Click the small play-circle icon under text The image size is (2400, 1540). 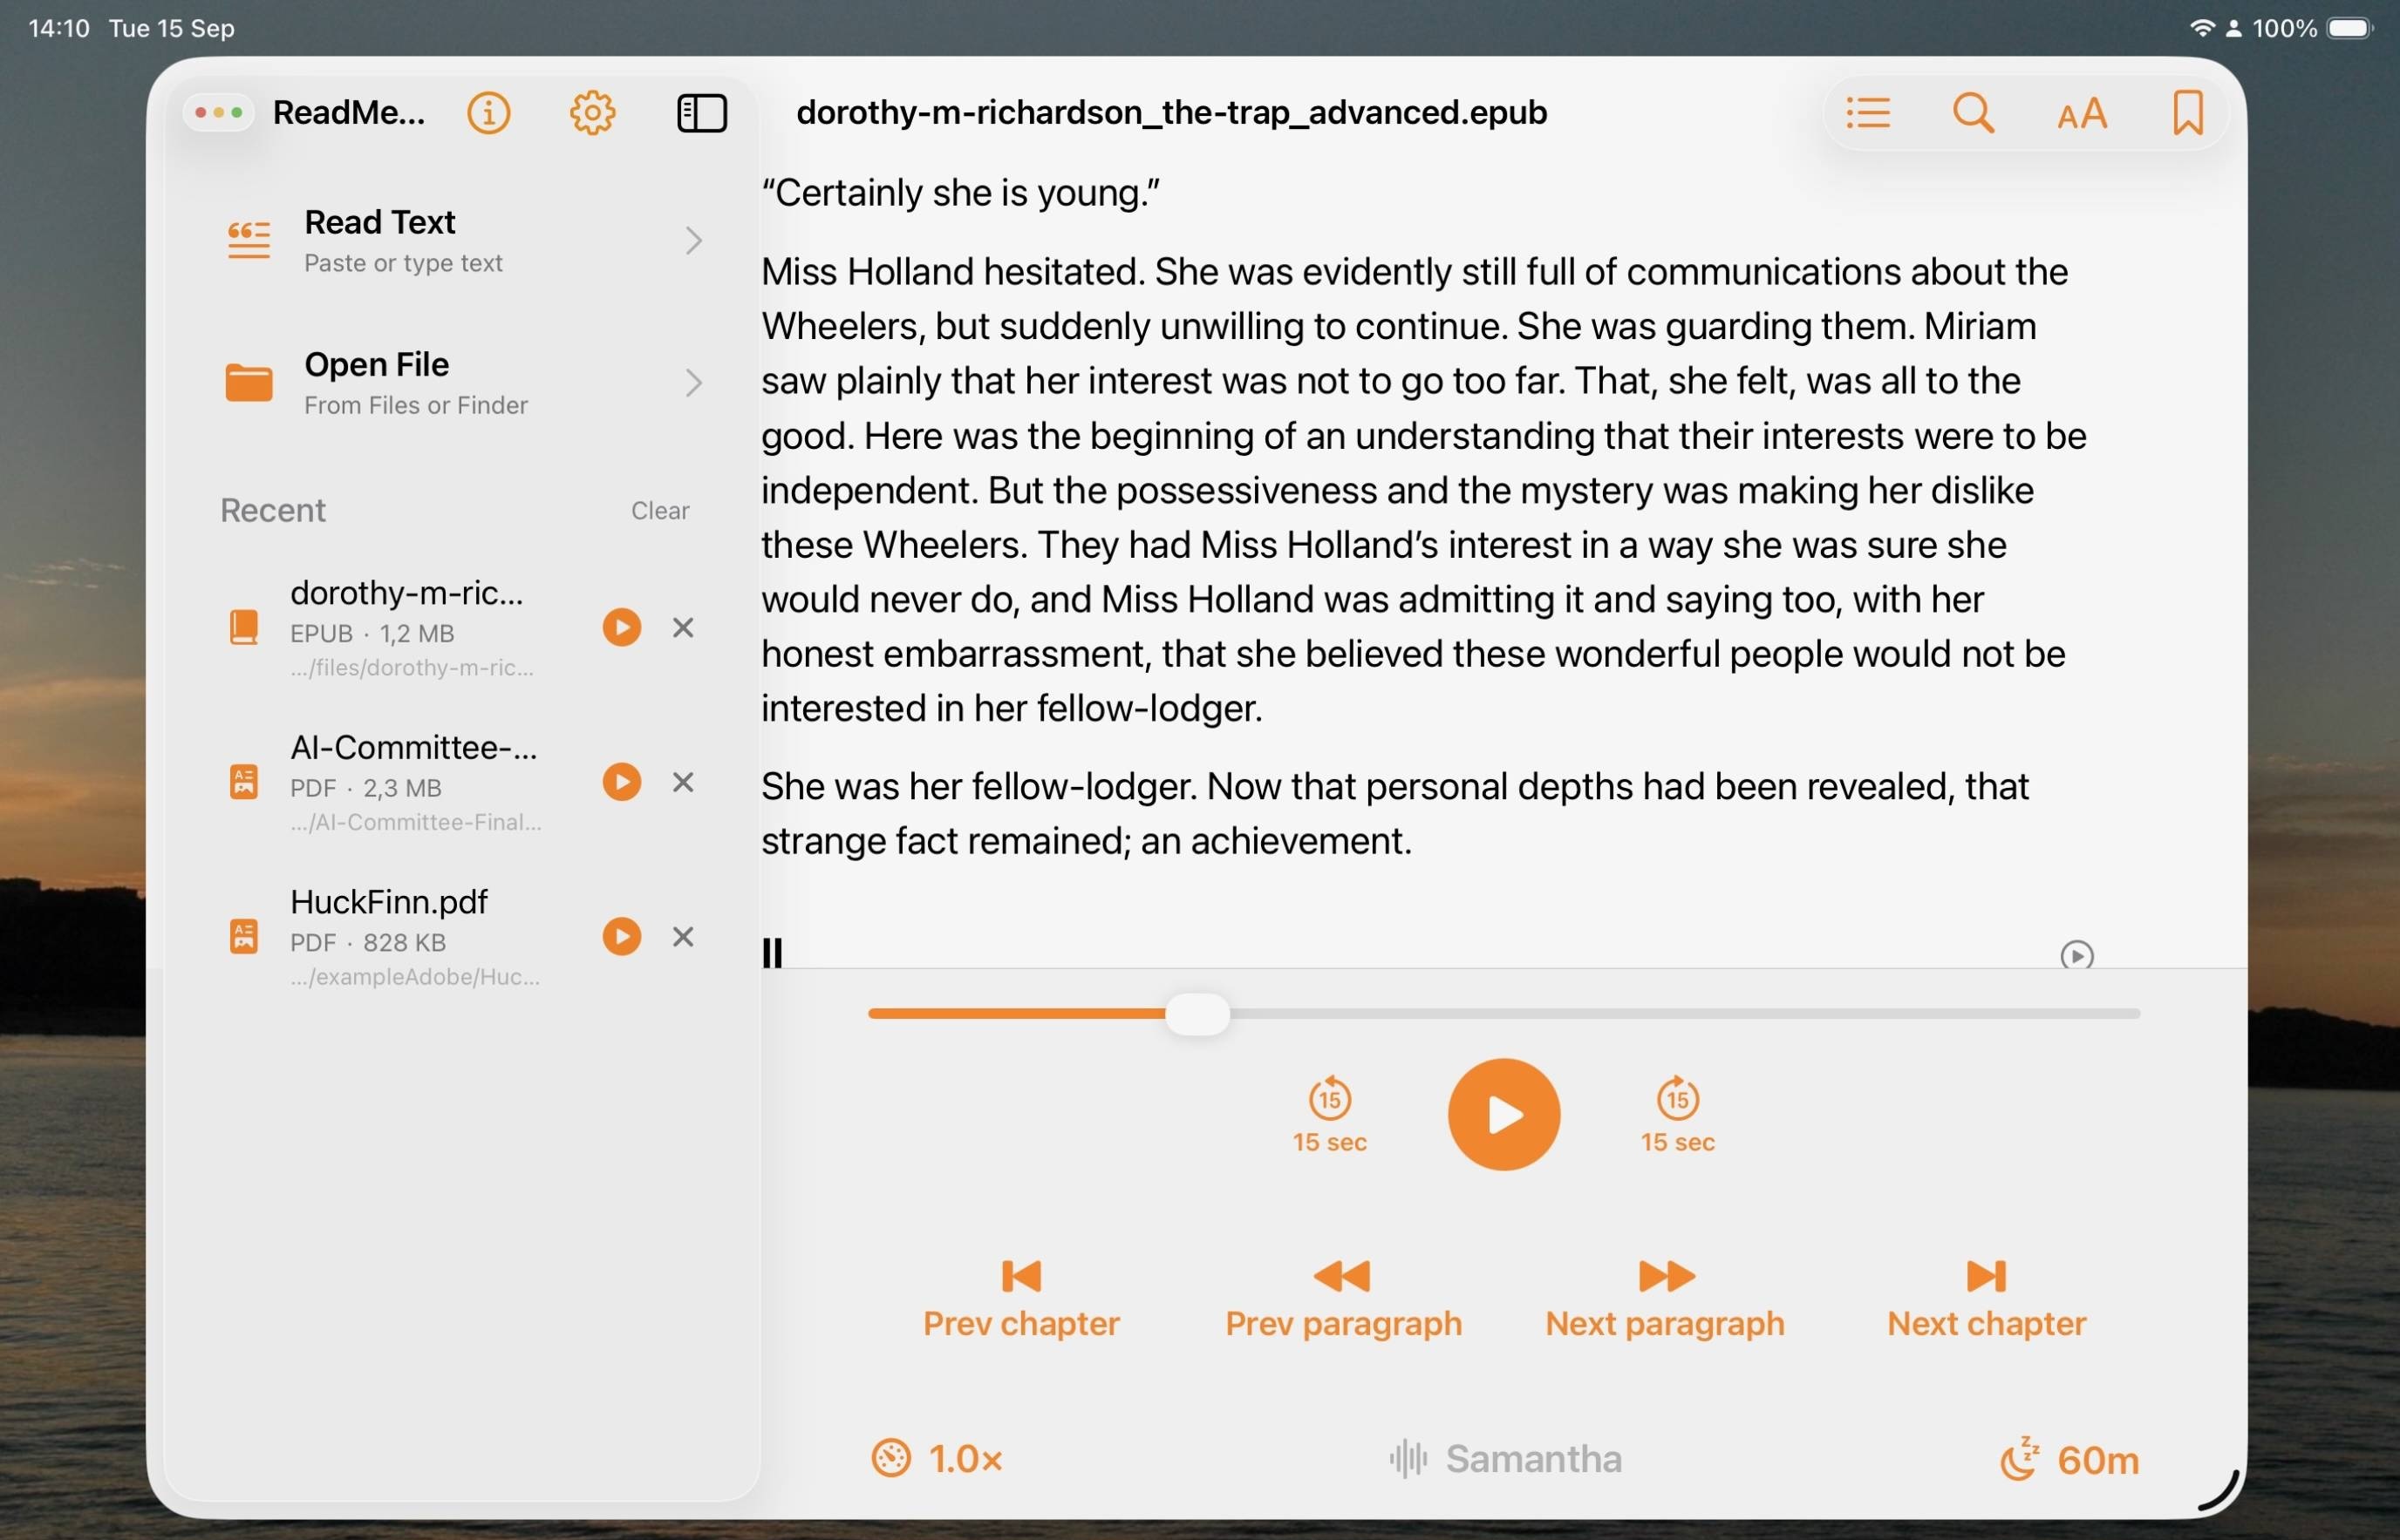point(2076,956)
